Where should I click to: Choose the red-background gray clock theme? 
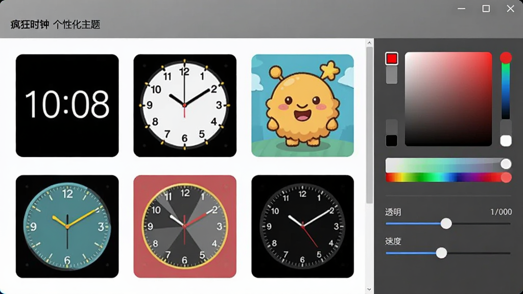[185, 226]
